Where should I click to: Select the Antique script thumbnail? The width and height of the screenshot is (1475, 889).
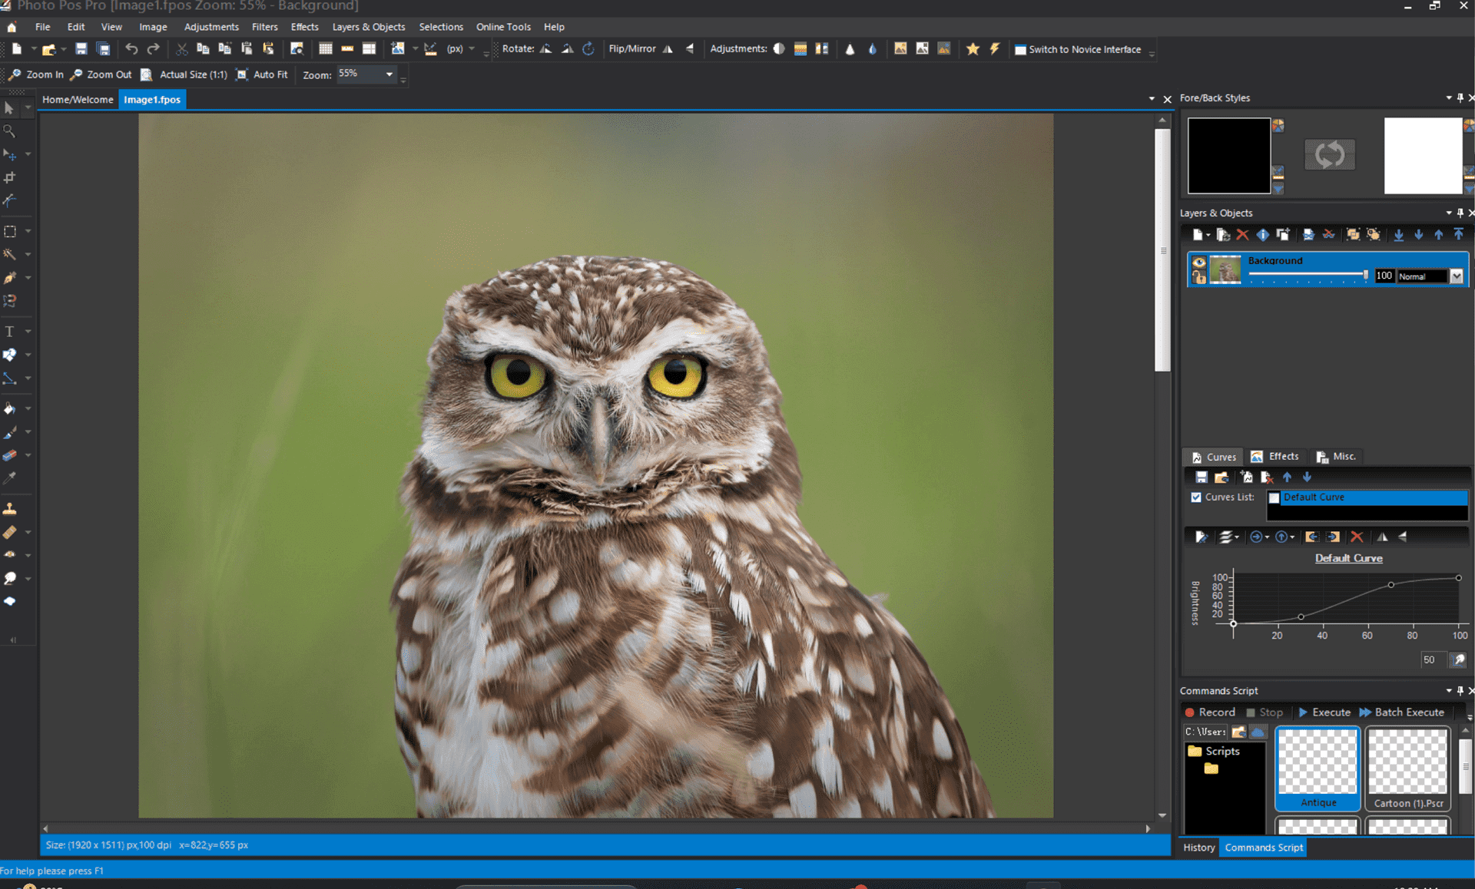click(1318, 768)
